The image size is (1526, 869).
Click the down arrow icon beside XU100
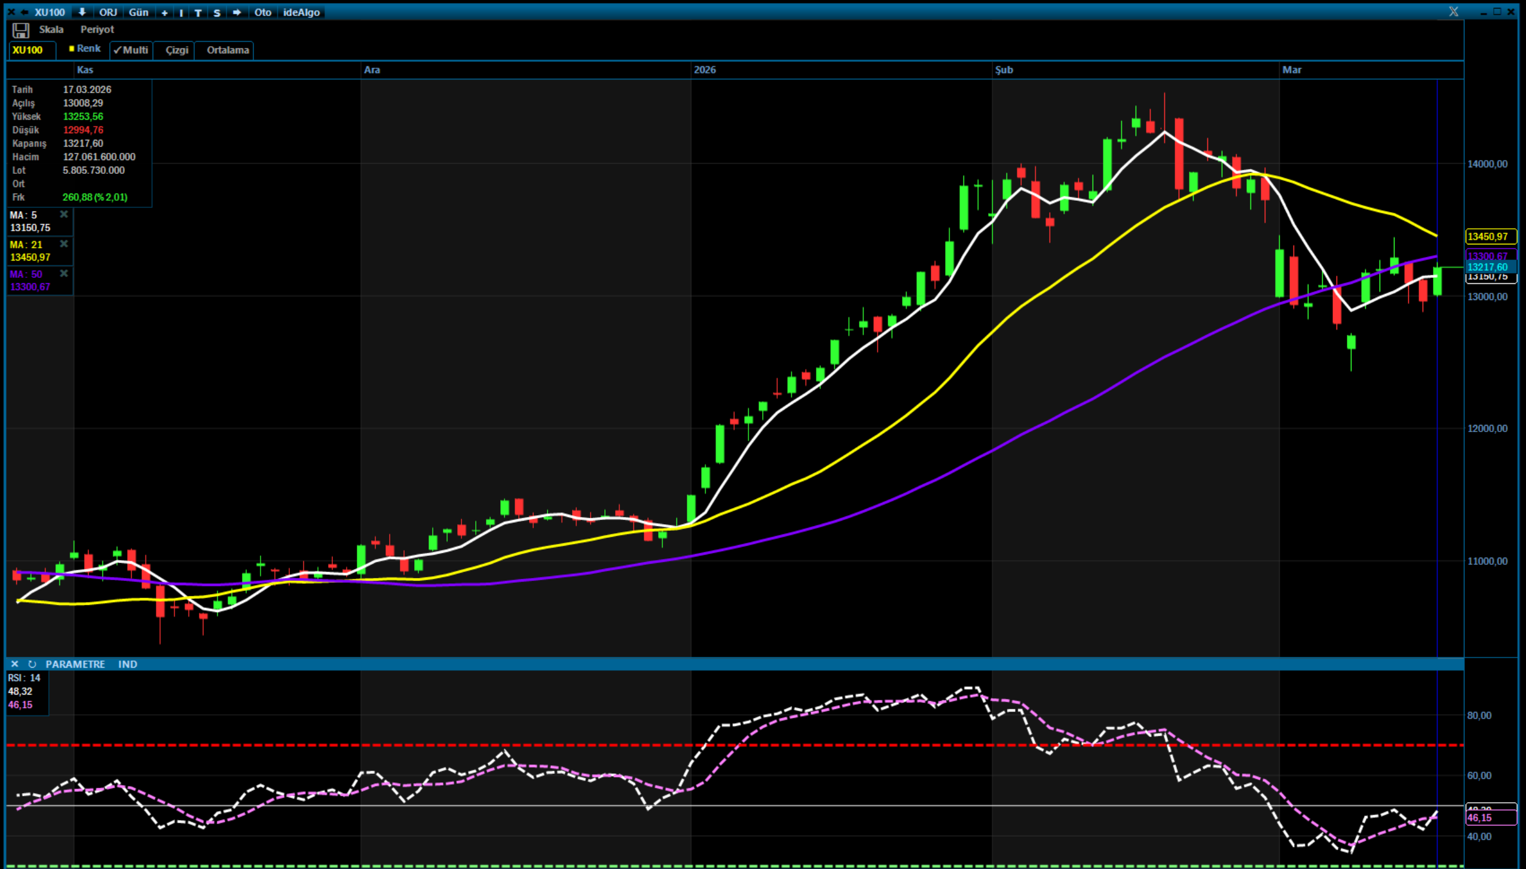pyautogui.click(x=82, y=12)
